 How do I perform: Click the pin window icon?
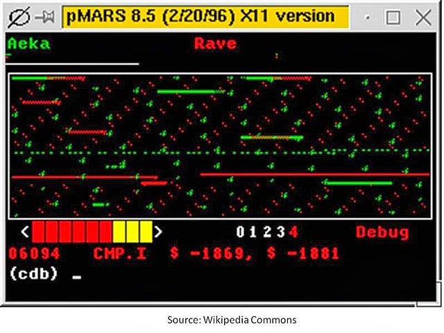(x=45, y=17)
